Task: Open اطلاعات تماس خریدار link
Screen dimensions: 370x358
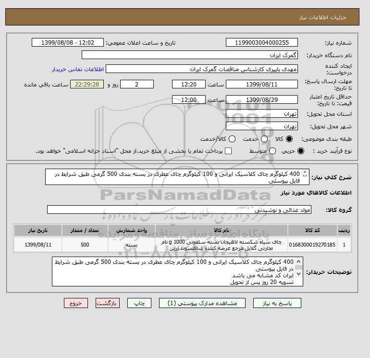Action: tap(78, 69)
